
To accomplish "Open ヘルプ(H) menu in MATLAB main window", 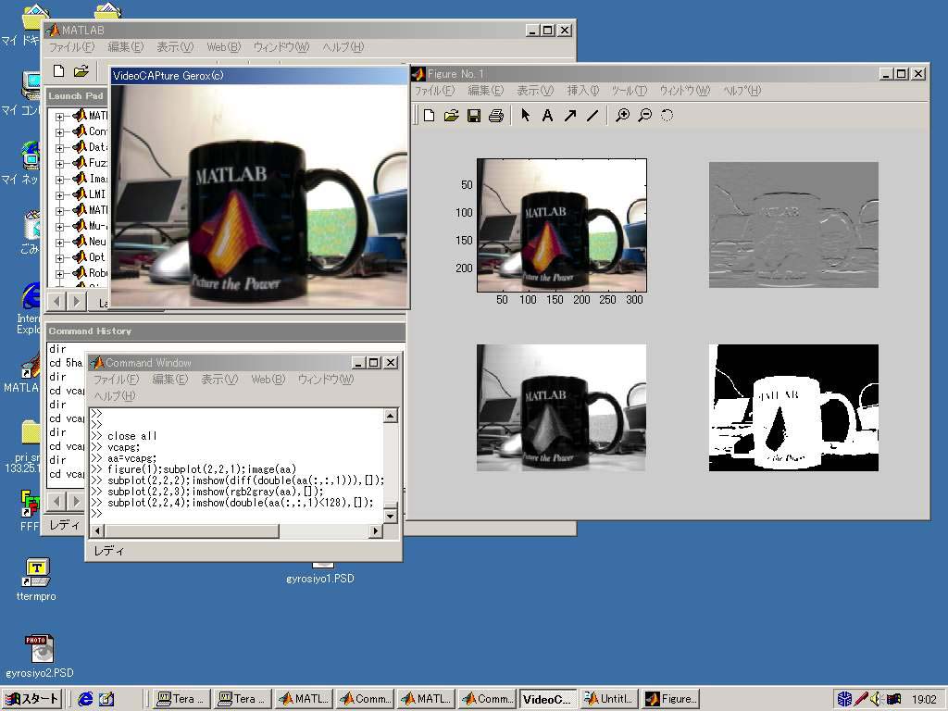I will [x=343, y=47].
